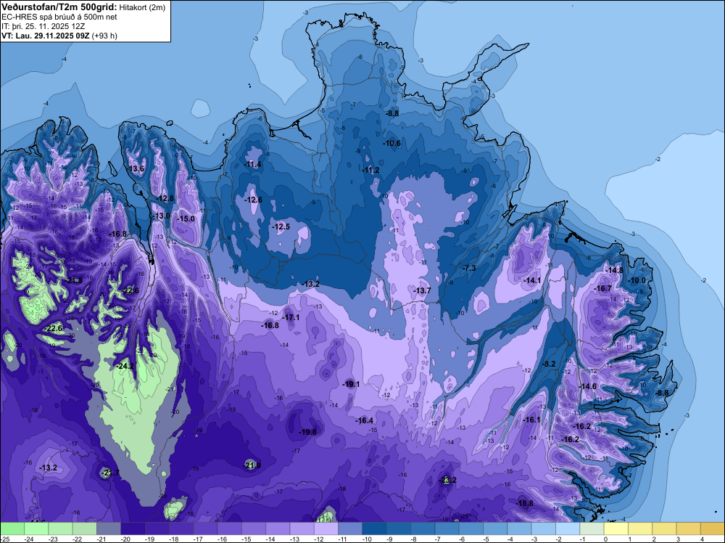The image size is (725, 543).
Task: Click the -13.0 temperature label
Action: pos(162,216)
